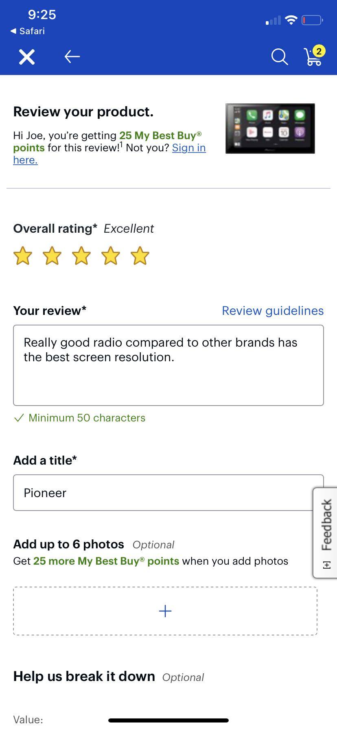This screenshot has height=729, width=337.
Task: Click the cart item count badge
Action: tap(319, 51)
